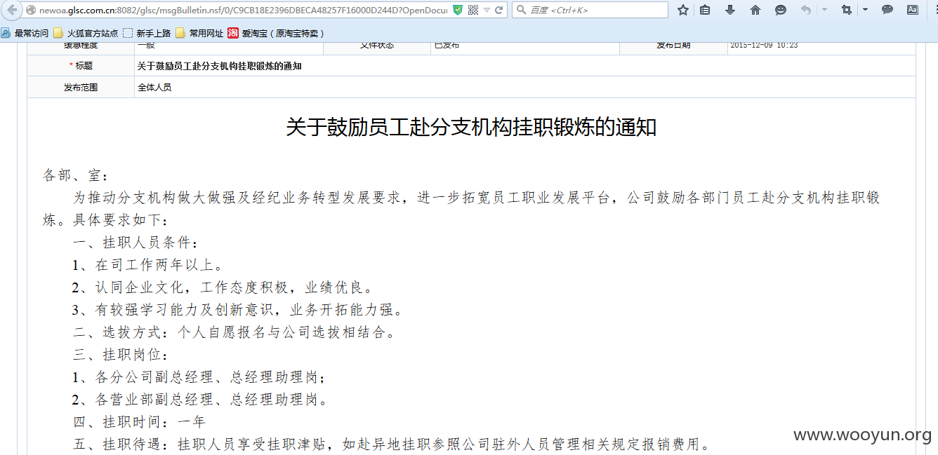Image resolution: width=938 pixels, height=455 pixels.
Task: Click the line 一、挂职人员条件
Action: (x=136, y=243)
